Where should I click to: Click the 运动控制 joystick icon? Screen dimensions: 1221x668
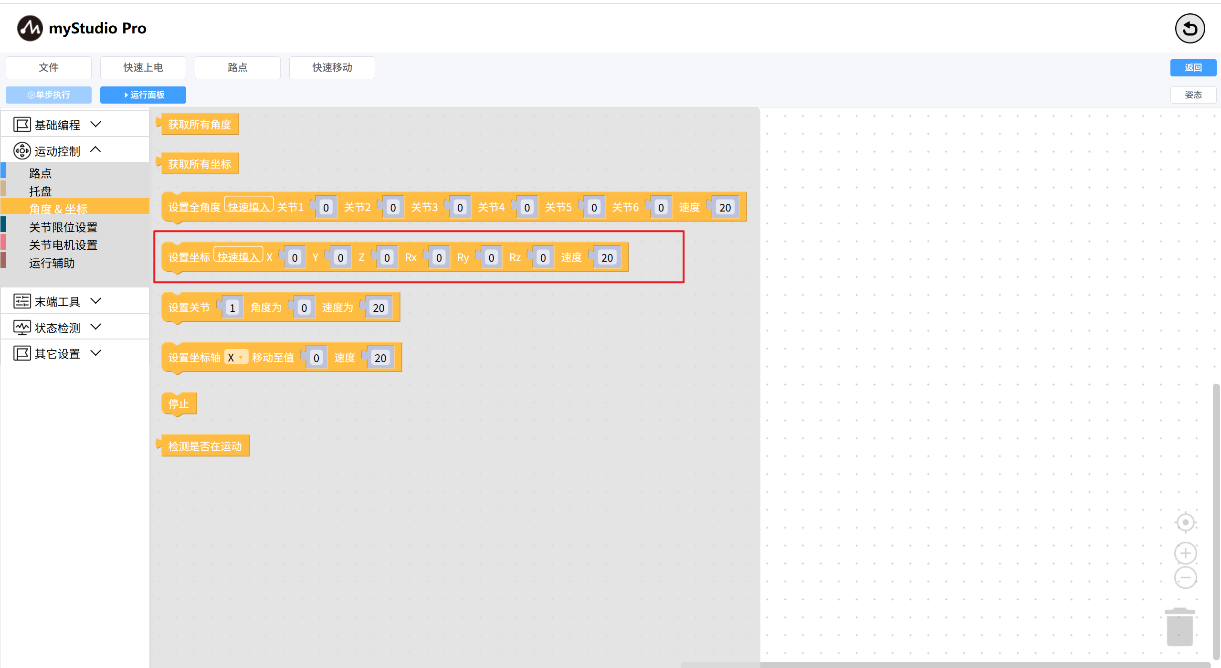(21, 151)
